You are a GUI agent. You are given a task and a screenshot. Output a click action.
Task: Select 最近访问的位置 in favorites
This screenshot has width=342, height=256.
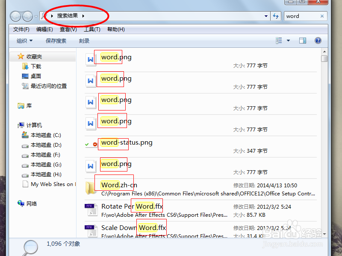point(49,86)
